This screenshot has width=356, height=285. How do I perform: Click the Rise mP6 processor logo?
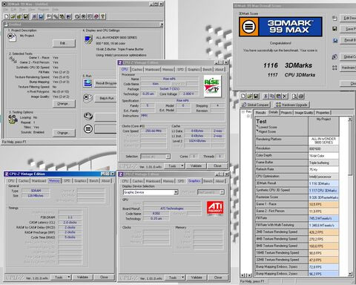212,86
